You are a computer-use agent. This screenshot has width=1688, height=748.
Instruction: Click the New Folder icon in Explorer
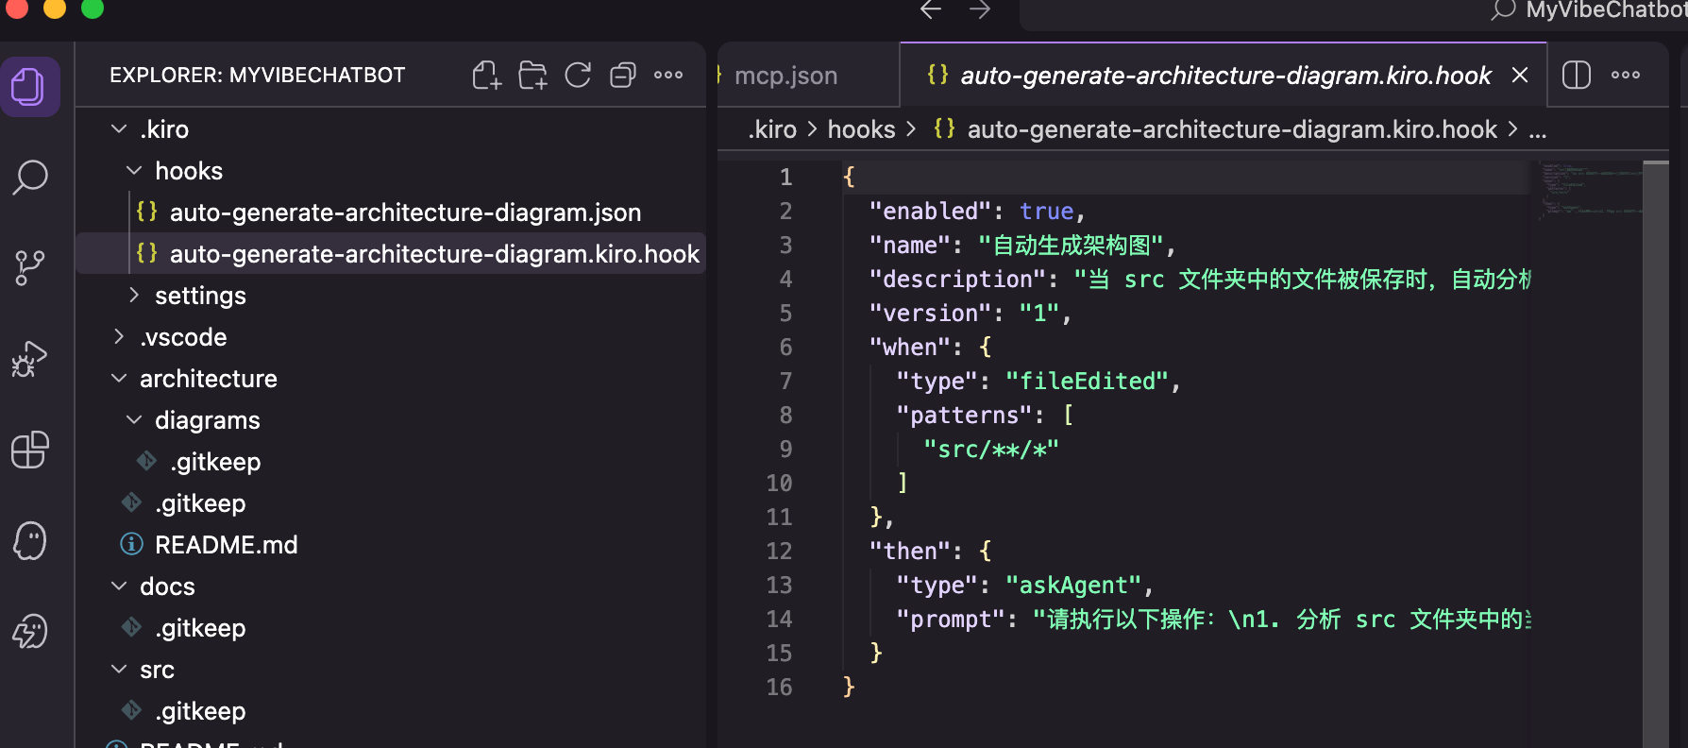[x=532, y=76]
